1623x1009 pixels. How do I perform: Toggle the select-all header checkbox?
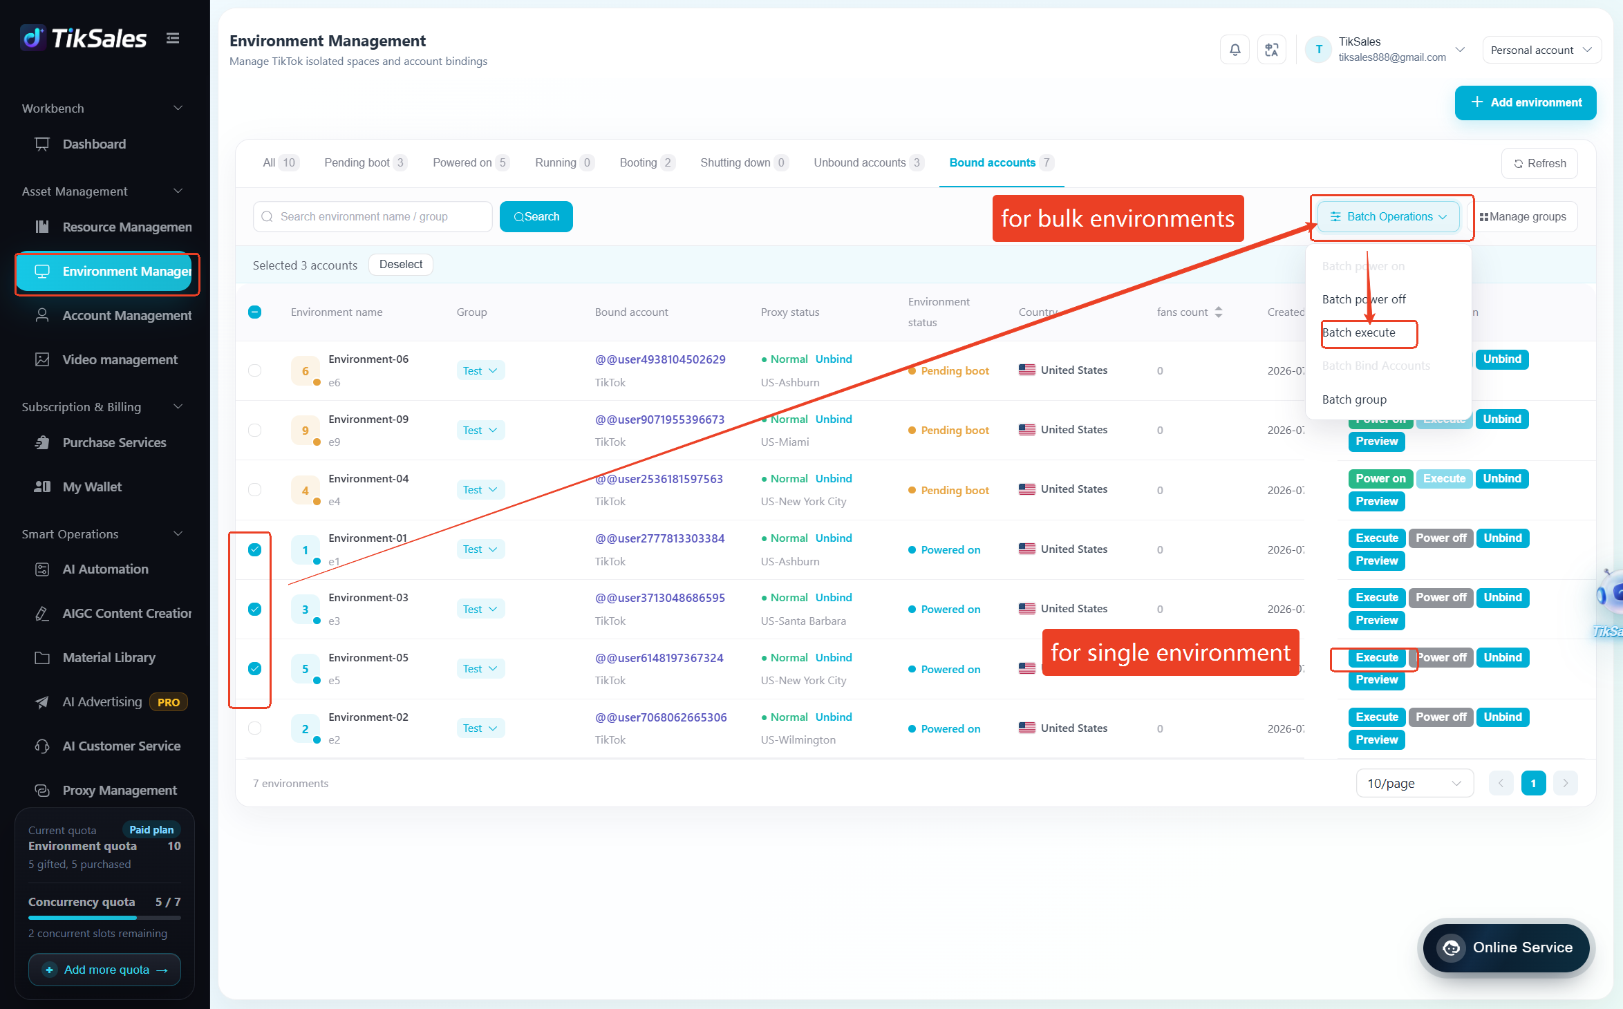point(254,312)
